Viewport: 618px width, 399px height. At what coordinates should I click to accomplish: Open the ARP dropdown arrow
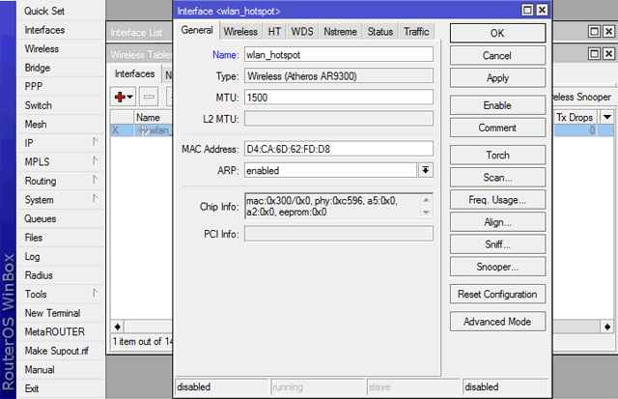tap(425, 170)
